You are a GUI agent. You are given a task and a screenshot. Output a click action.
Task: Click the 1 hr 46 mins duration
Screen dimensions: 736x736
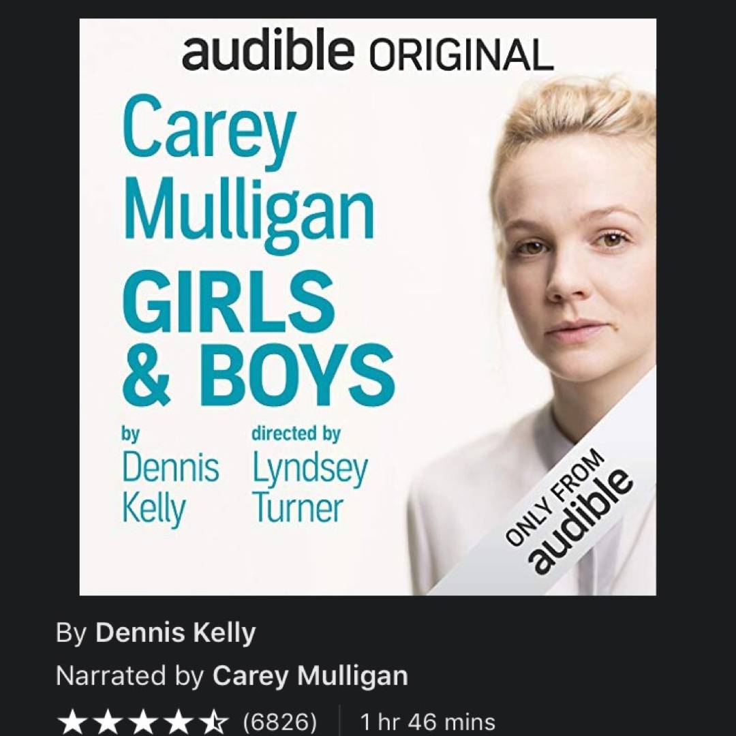point(427,722)
